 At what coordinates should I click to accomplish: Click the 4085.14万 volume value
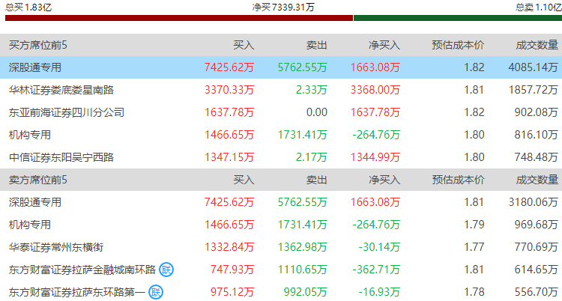534,67
